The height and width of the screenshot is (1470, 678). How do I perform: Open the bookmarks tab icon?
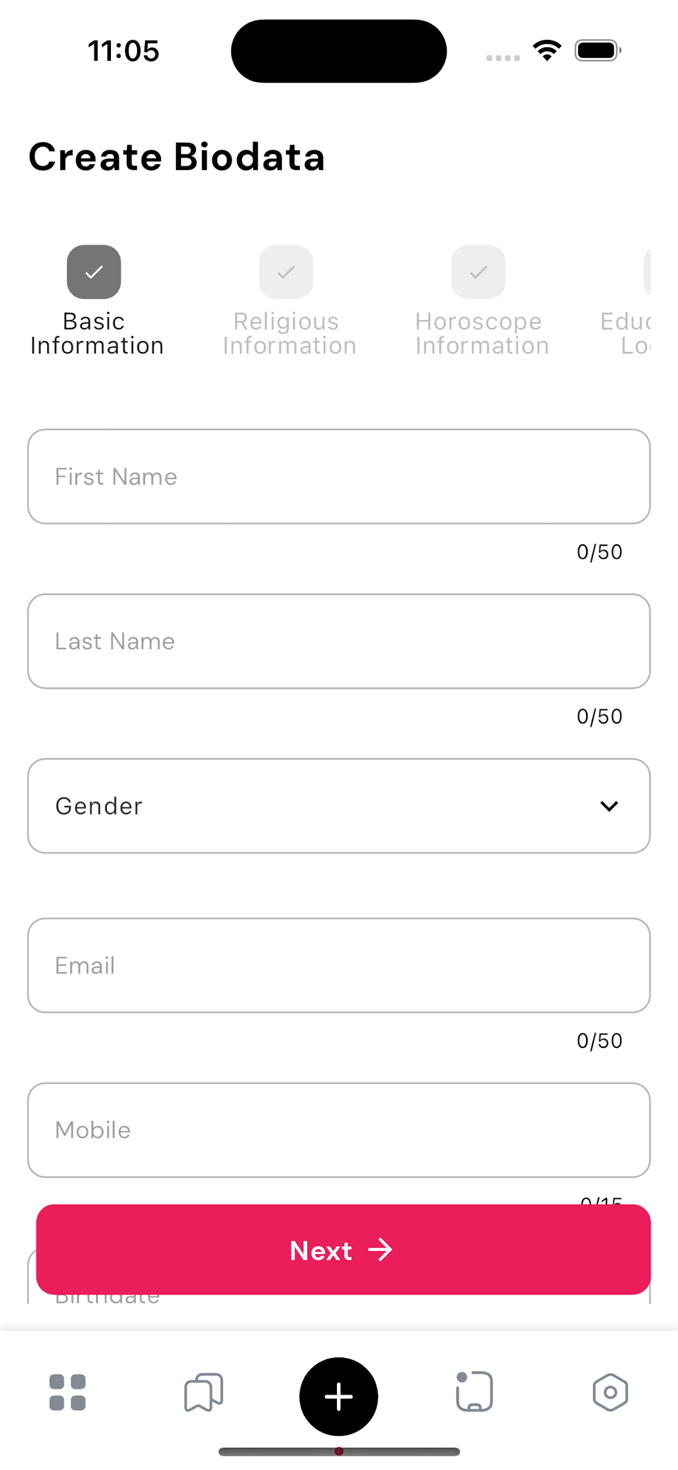pos(203,1392)
